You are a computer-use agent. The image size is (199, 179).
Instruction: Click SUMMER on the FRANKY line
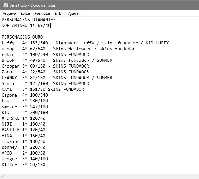coord(104,78)
